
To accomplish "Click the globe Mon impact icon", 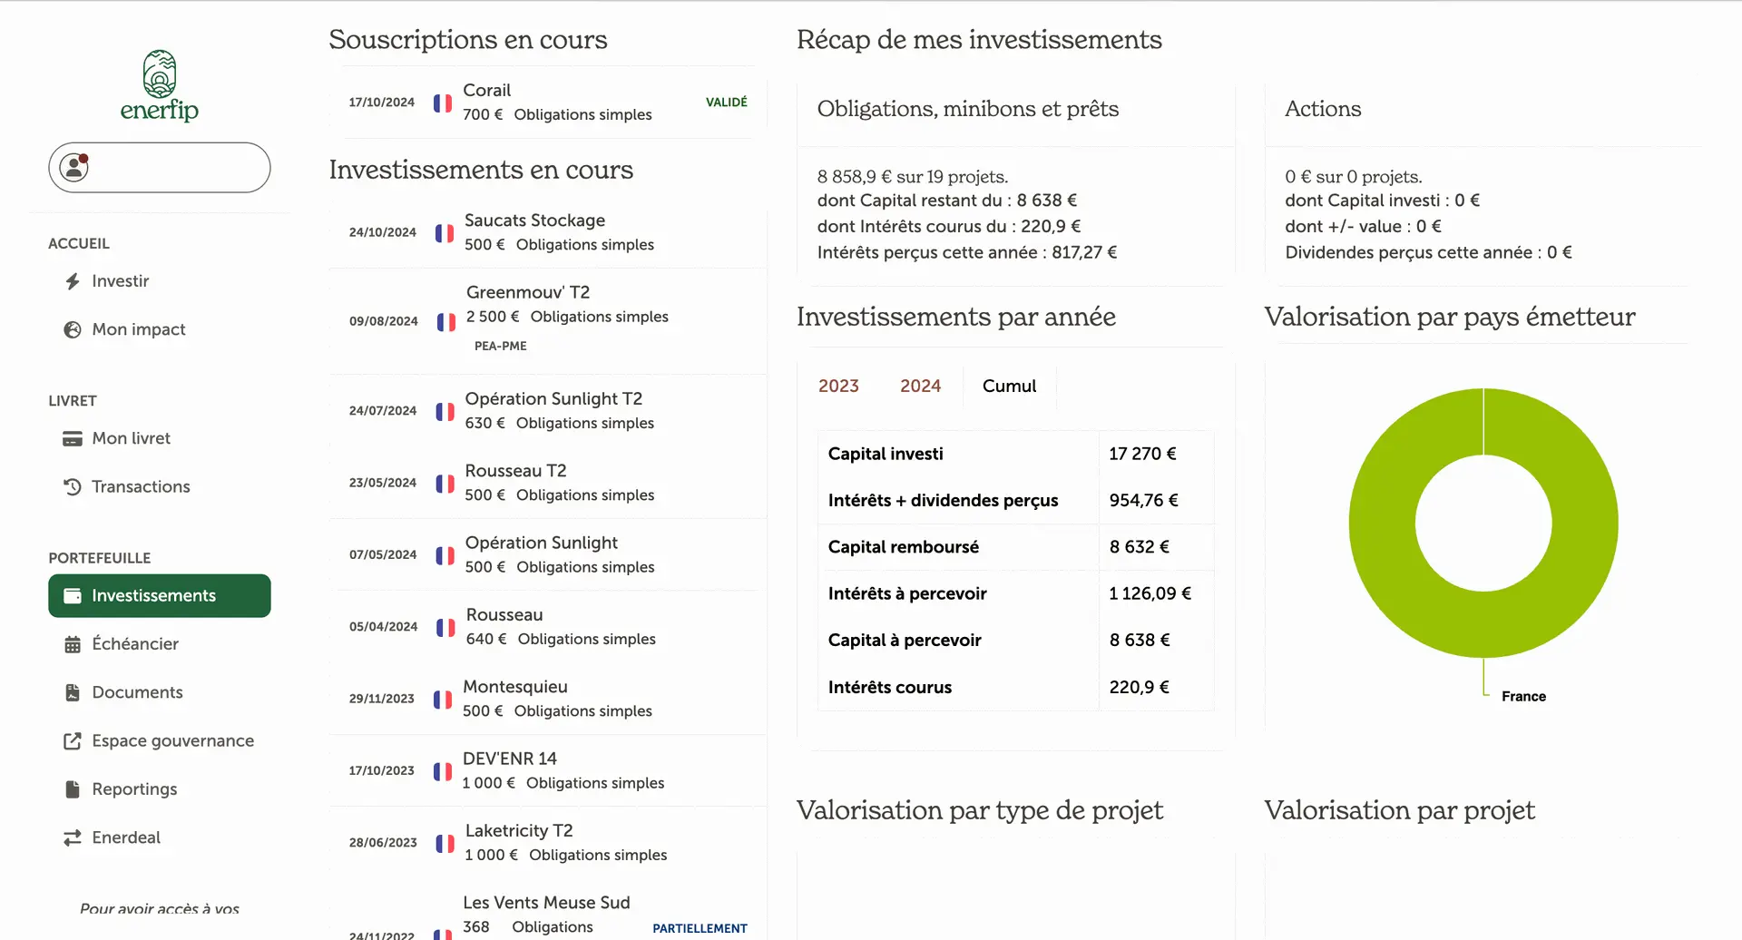I will pos(73,329).
